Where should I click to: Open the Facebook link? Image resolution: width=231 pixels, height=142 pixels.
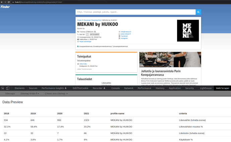124,36
